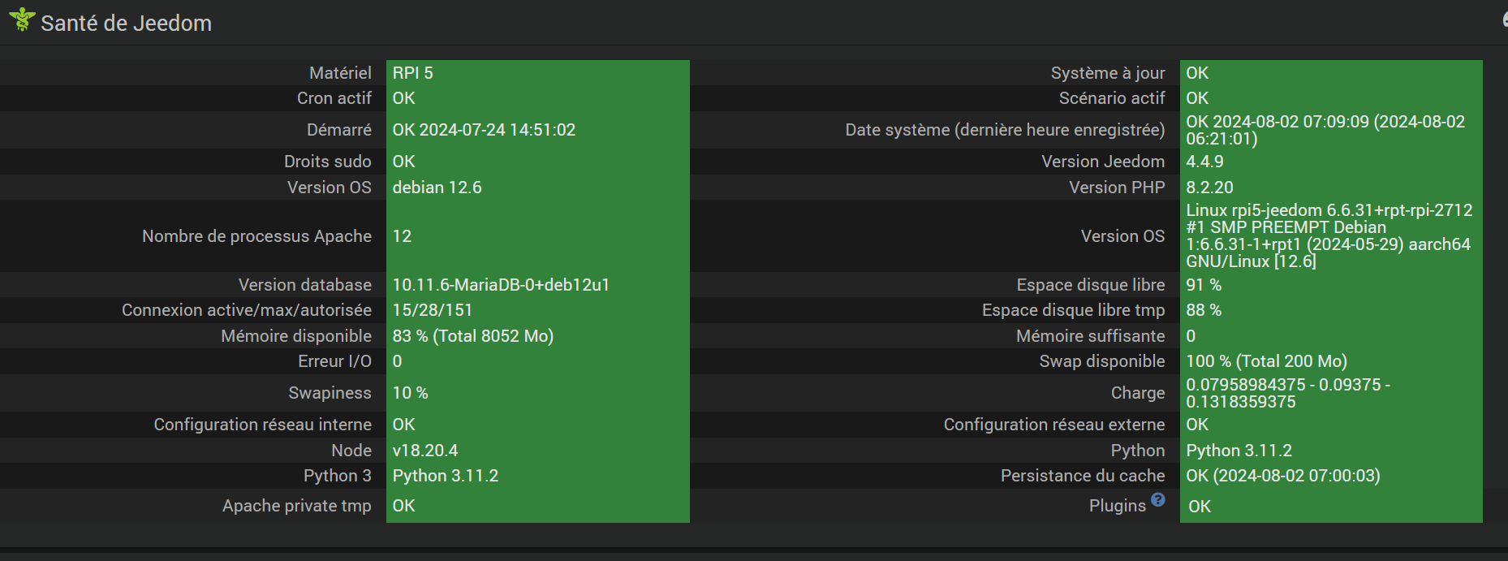Click the Plugins help question mark icon
This screenshot has height=561, width=1508.
click(1158, 499)
